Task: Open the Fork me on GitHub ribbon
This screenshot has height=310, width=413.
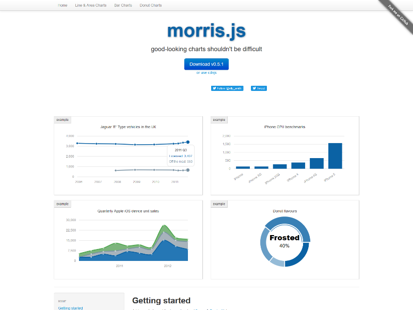Action: [x=398, y=16]
